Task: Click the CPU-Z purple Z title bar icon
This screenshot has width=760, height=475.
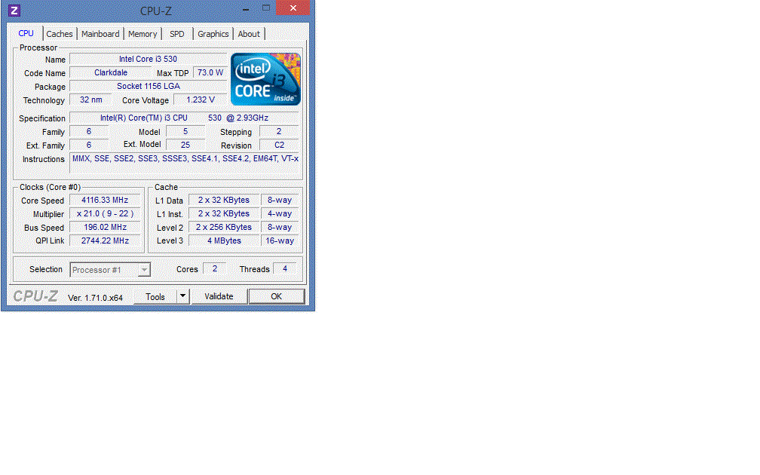Action: point(14,11)
